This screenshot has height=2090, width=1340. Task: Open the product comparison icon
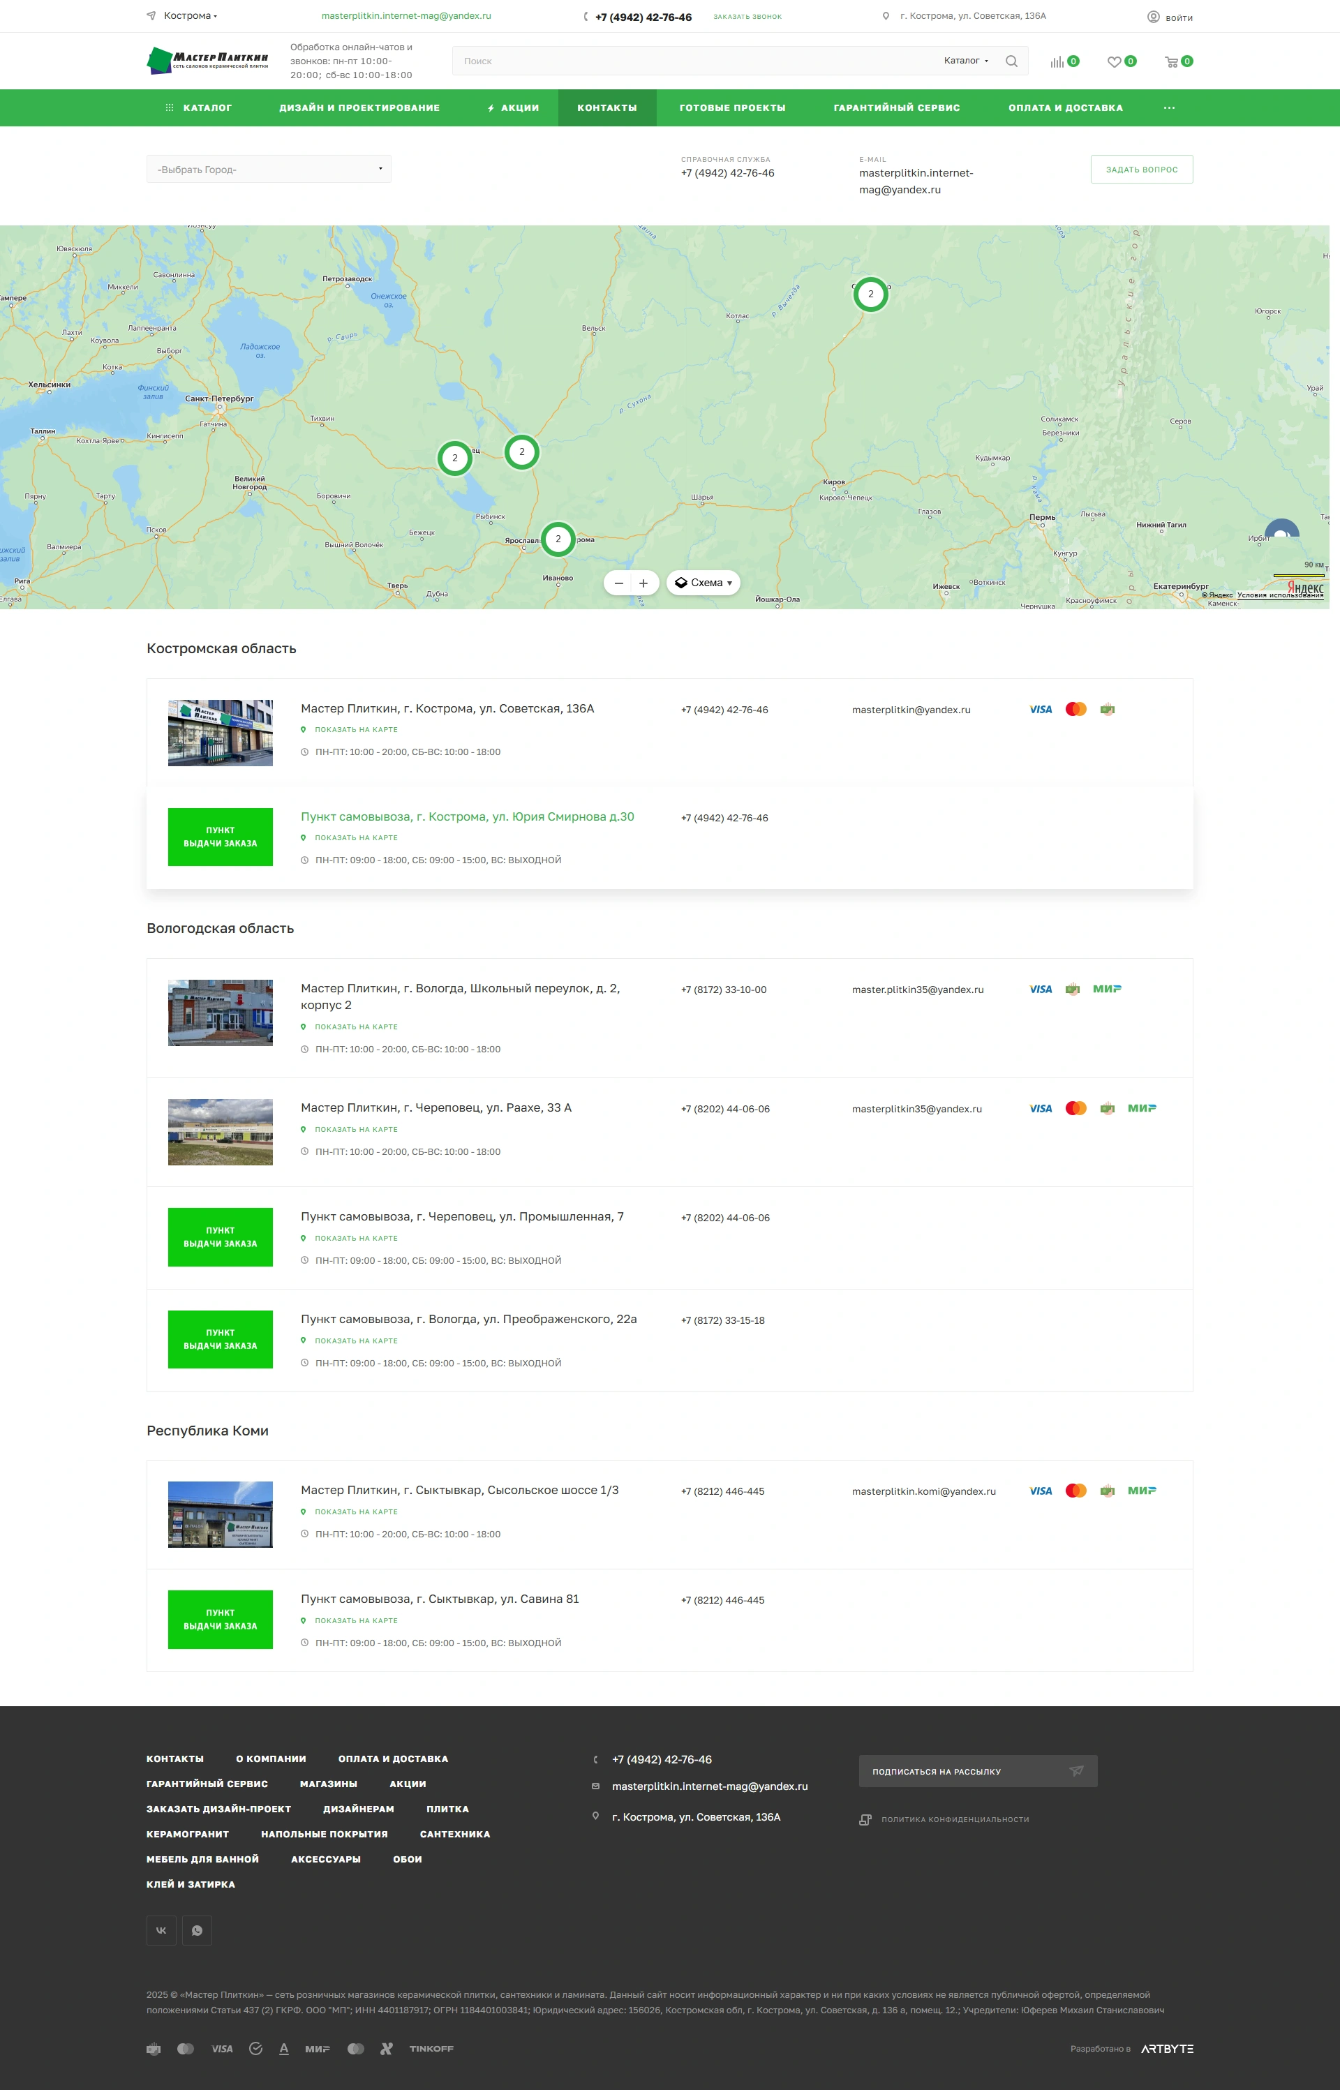(x=1057, y=61)
